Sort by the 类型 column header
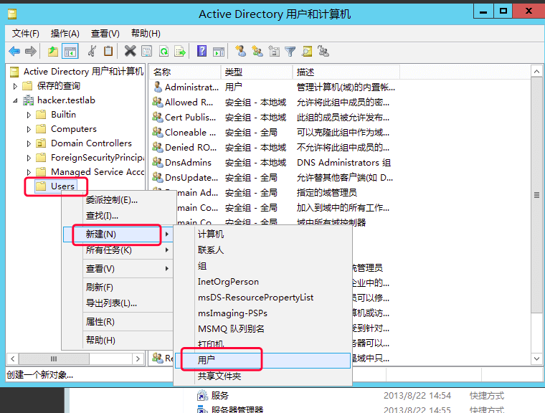This screenshot has height=413, width=545. click(x=257, y=72)
